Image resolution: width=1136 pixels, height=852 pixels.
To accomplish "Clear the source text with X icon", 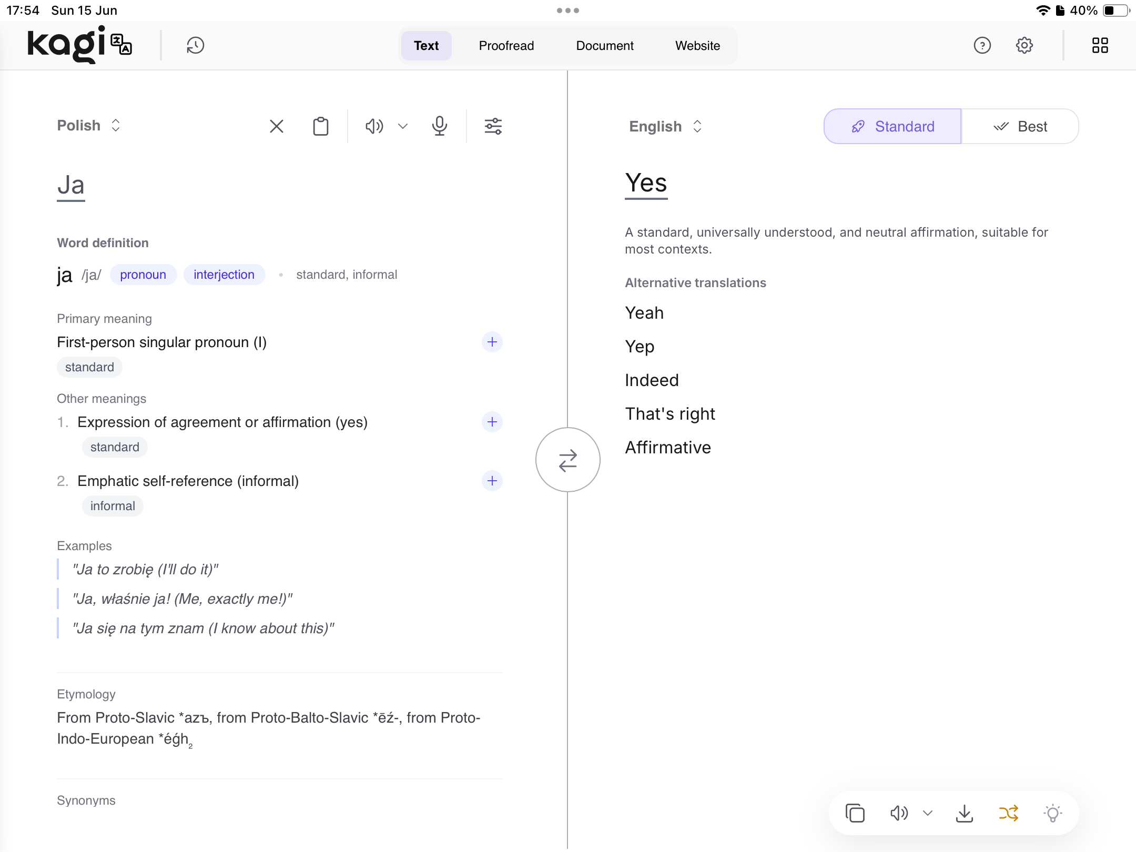I will pos(277,126).
